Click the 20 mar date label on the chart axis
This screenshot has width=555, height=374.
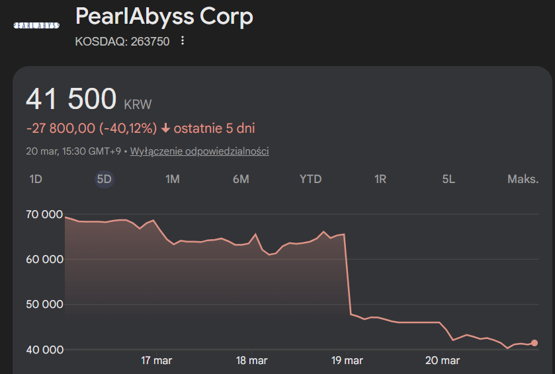443,361
